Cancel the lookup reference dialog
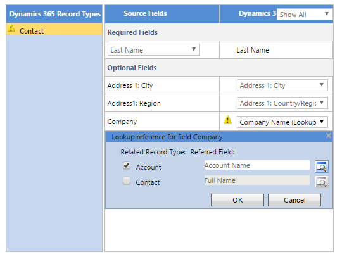This screenshot has width=354, height=271. 294,200
